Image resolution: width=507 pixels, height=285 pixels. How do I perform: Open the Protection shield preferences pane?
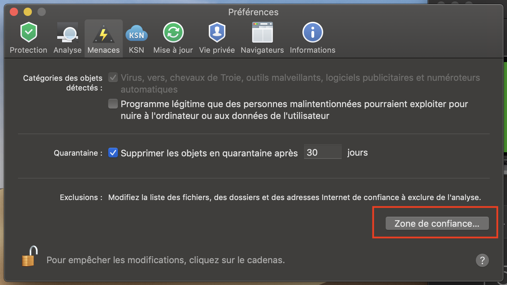point(28,38)
